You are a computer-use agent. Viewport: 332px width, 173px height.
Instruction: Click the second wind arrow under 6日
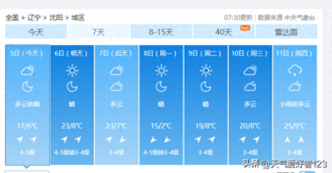78,139
